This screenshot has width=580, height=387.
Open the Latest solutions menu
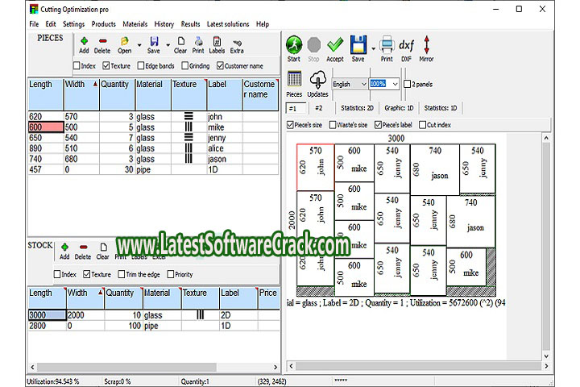click(x=228, y=24)
